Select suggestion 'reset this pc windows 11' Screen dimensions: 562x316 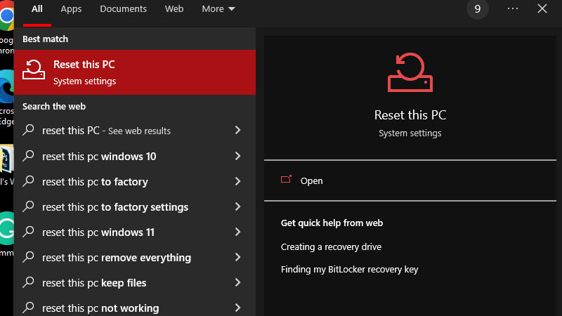[135, 232]
